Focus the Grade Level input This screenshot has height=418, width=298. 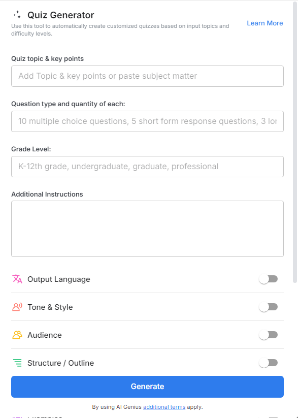coord(147,167)
